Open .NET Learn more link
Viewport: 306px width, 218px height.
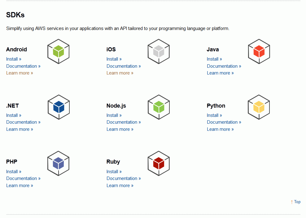(x=20, y=129)
